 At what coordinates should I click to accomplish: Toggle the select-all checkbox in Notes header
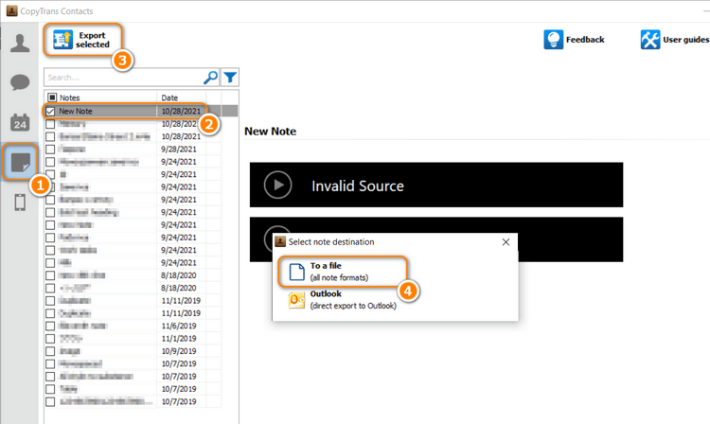[52, 97]
